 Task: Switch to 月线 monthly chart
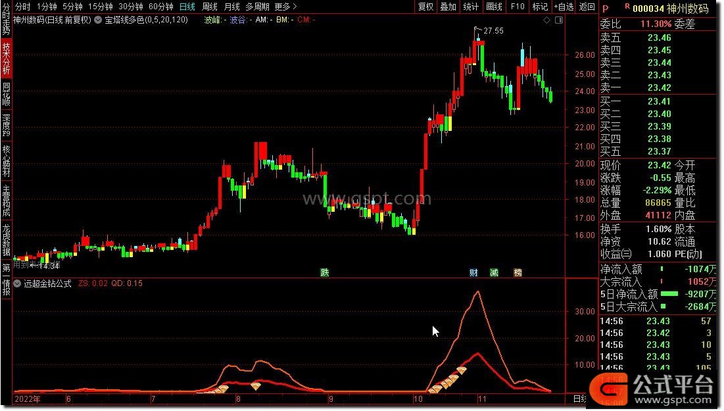[x=231, y=7]
